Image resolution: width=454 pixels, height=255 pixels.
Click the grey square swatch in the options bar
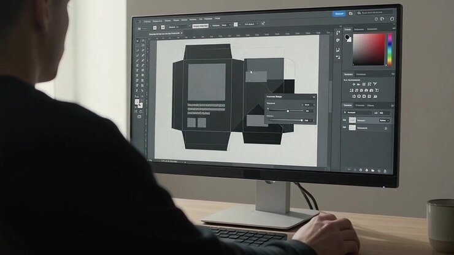(236, 25)
